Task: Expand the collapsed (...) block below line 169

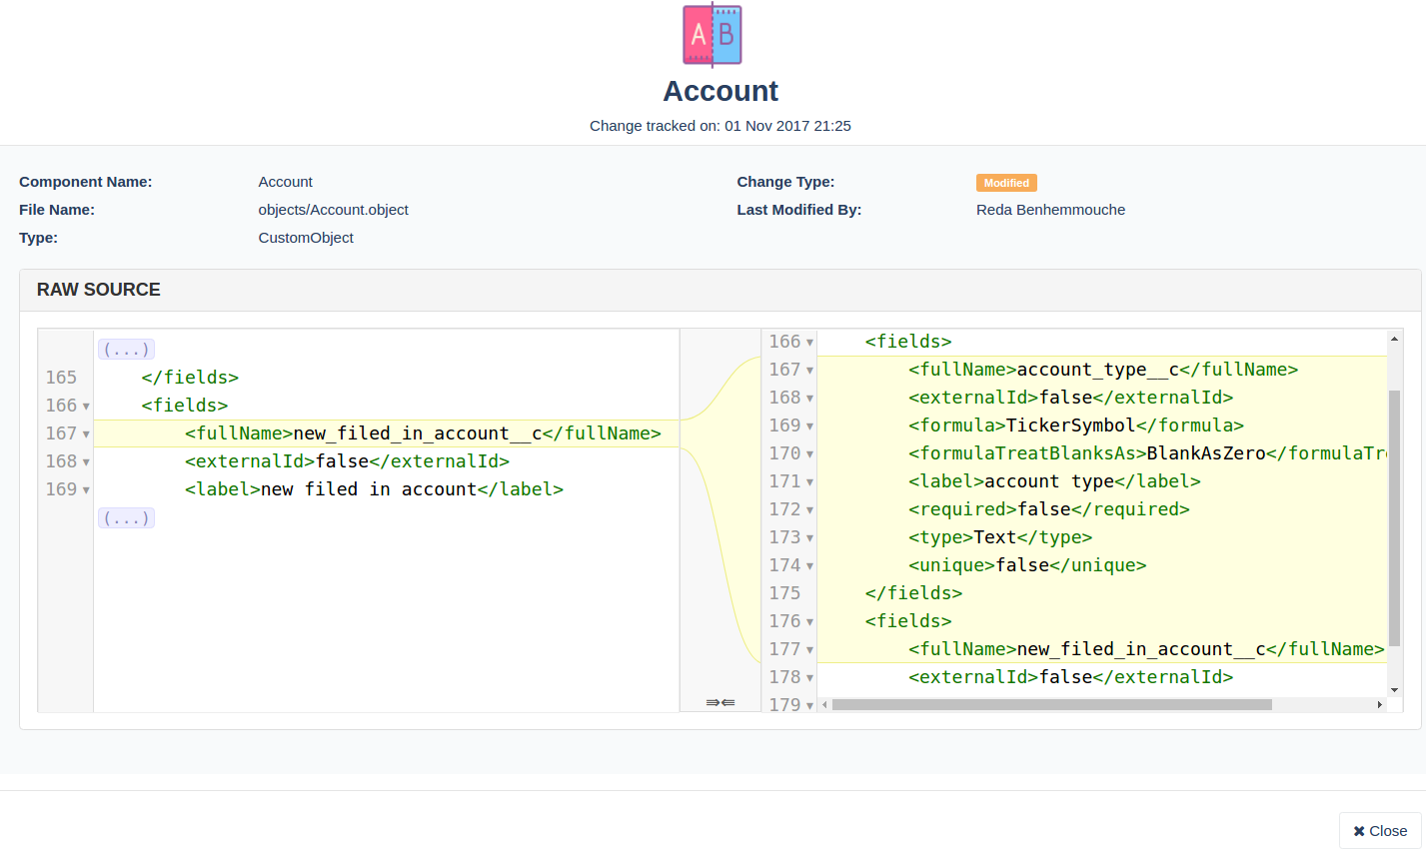Action: [126, 517]
